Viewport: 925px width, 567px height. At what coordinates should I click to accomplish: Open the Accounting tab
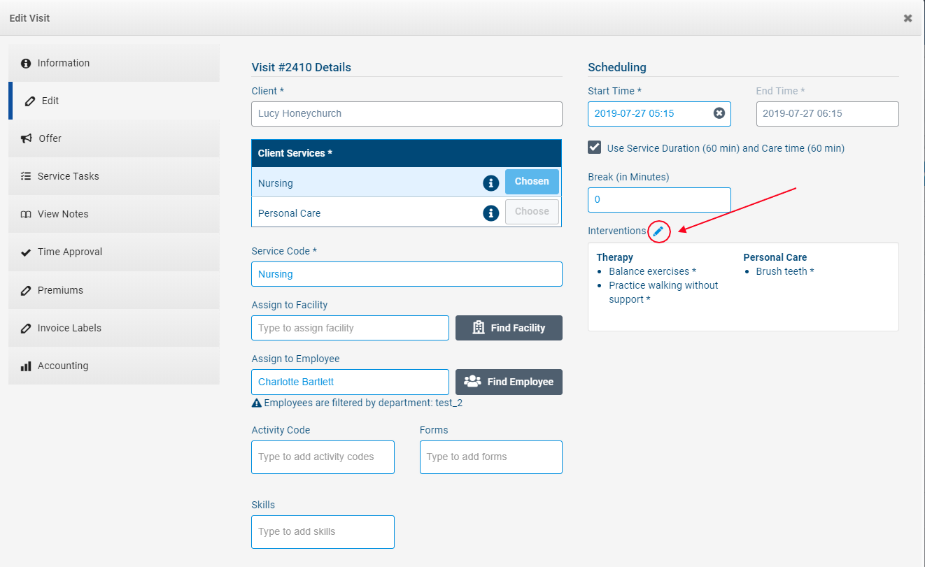[x=114, y=366]
